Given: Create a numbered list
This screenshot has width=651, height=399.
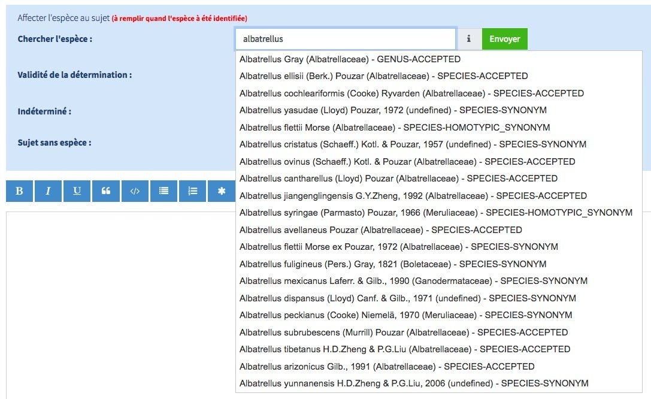Looking at the screenshot, I should pos(193,191).
